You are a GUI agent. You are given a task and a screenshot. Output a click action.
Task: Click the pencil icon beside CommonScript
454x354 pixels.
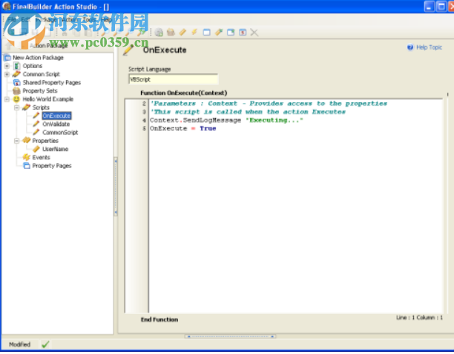36,133
